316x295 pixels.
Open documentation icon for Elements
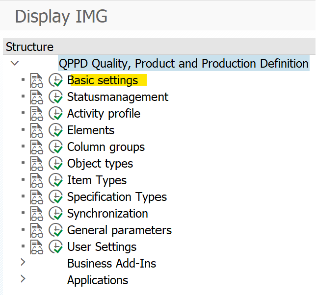[x=37, y=130]
